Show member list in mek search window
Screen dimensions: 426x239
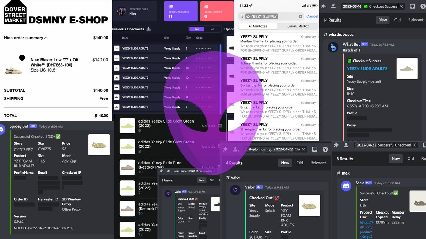(x=346, y=145)
